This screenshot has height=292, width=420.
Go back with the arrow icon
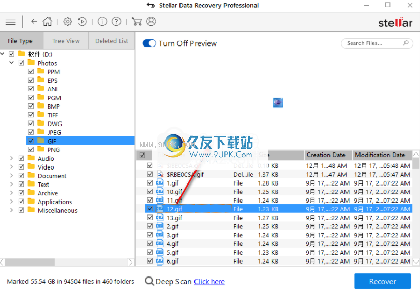pos(34,21)
